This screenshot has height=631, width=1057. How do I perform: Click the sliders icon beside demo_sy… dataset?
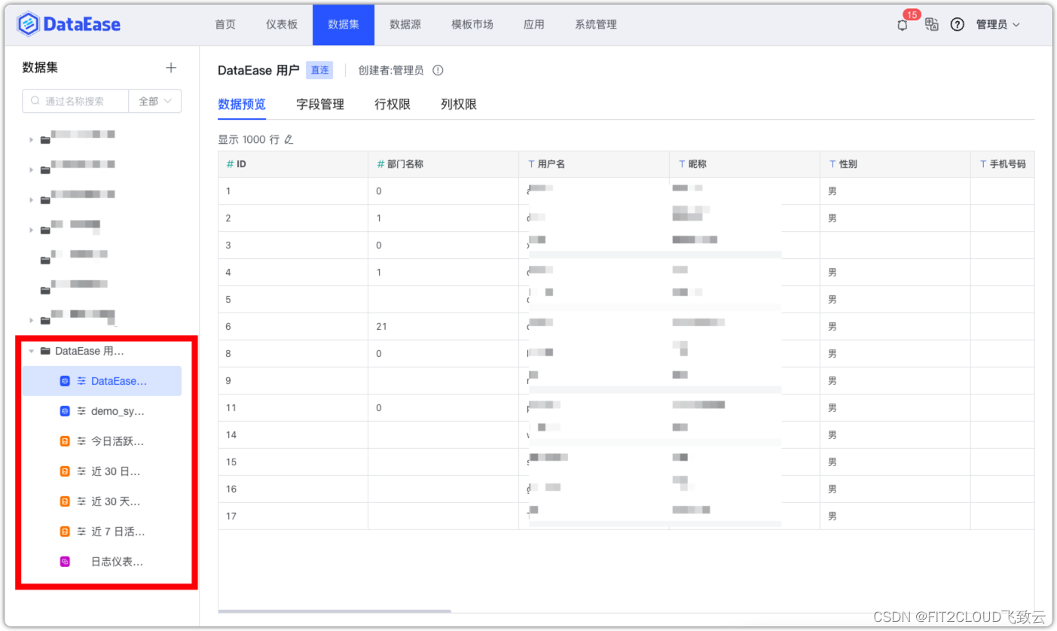[x=81, y=411]
